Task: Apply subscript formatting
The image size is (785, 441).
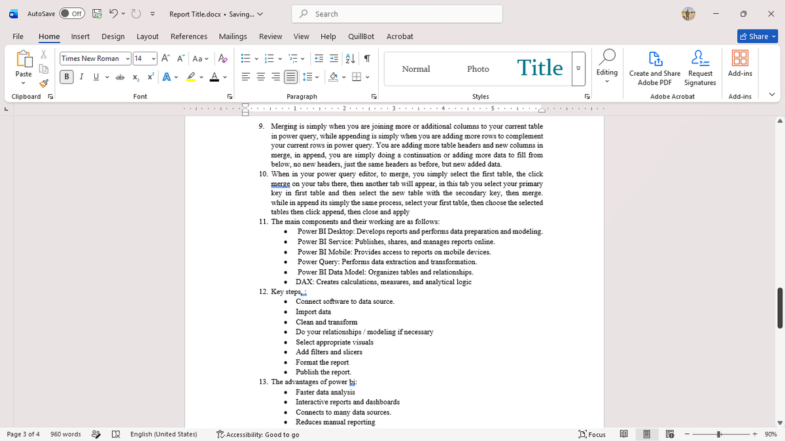Action: pyautogui.click(x=135, y=77)
